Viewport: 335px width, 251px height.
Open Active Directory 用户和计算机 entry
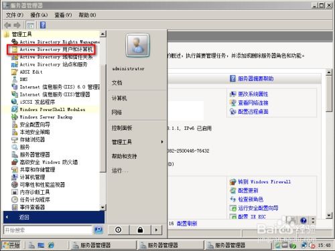[52, 50]
